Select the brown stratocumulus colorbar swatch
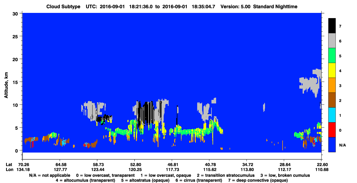Screen dimensions: 357x183 point(332,100)
